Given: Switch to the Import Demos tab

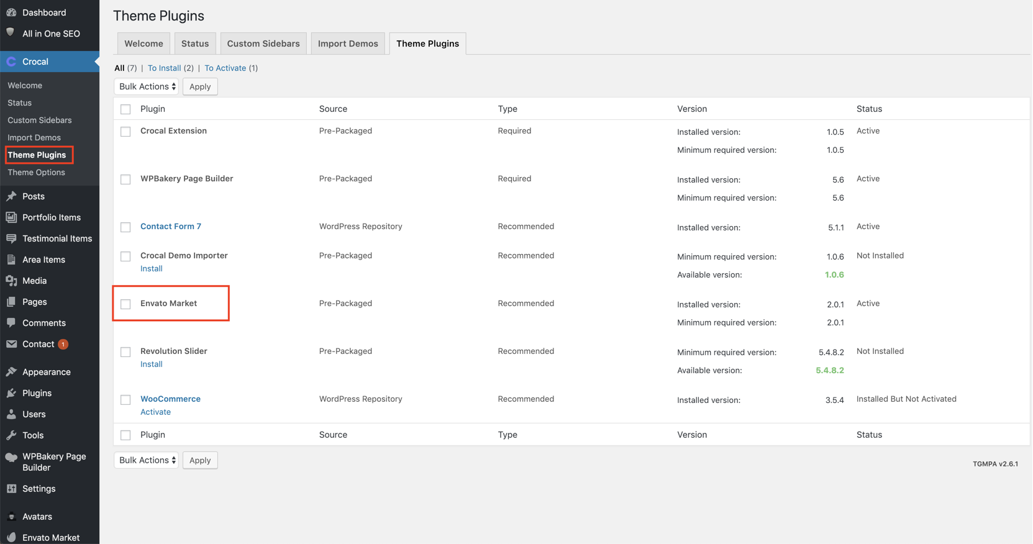Looking at the screenshot, I should 348,43.
